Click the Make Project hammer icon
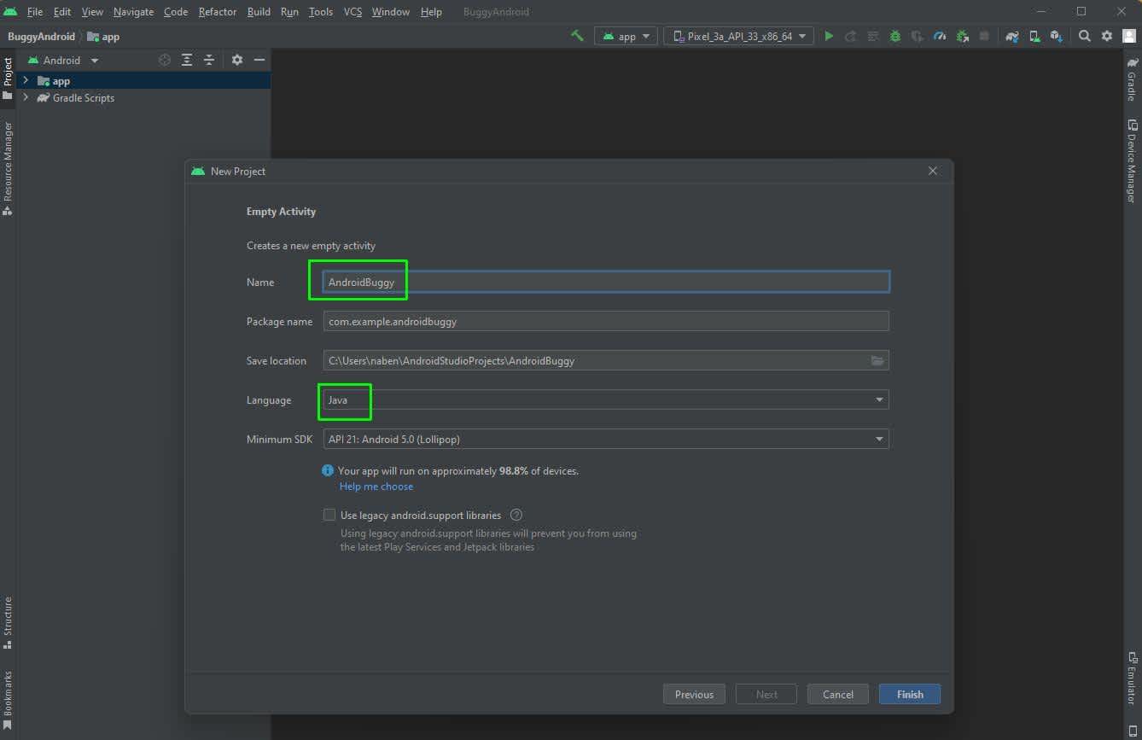This screenshot has height=740, width=1142. coord(577,36)
